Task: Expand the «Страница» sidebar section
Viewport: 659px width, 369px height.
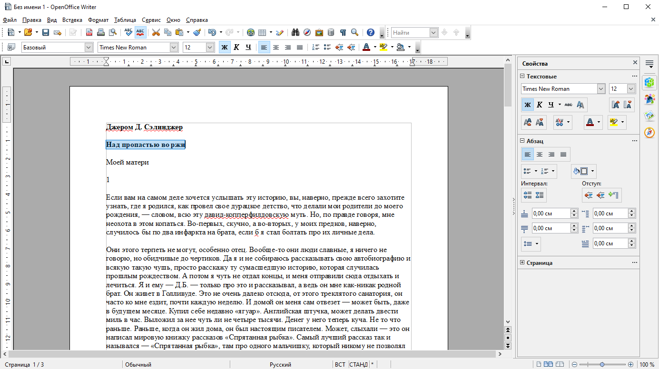Action: pyautogui.click(x=522, y=262)
